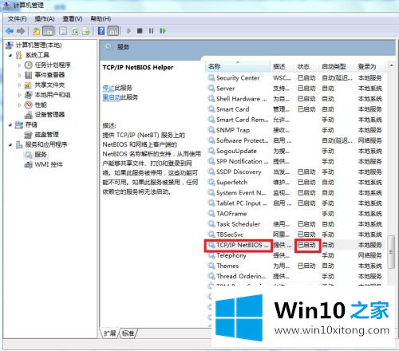Open the Help toolbar icon
The image size is (399, 351).
[x=101, y=31]
